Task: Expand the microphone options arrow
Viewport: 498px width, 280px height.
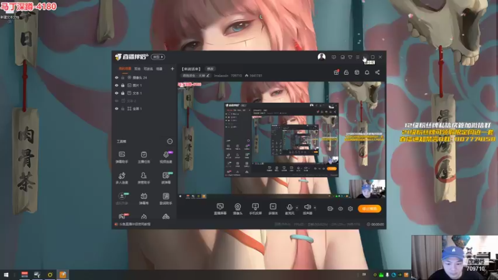Action: (297, 208)
